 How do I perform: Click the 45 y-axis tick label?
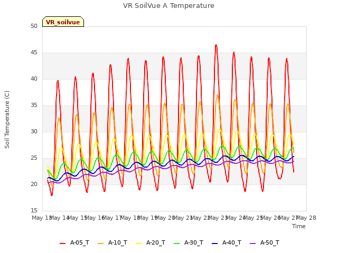pyautogui.click(x=34, y=53)
